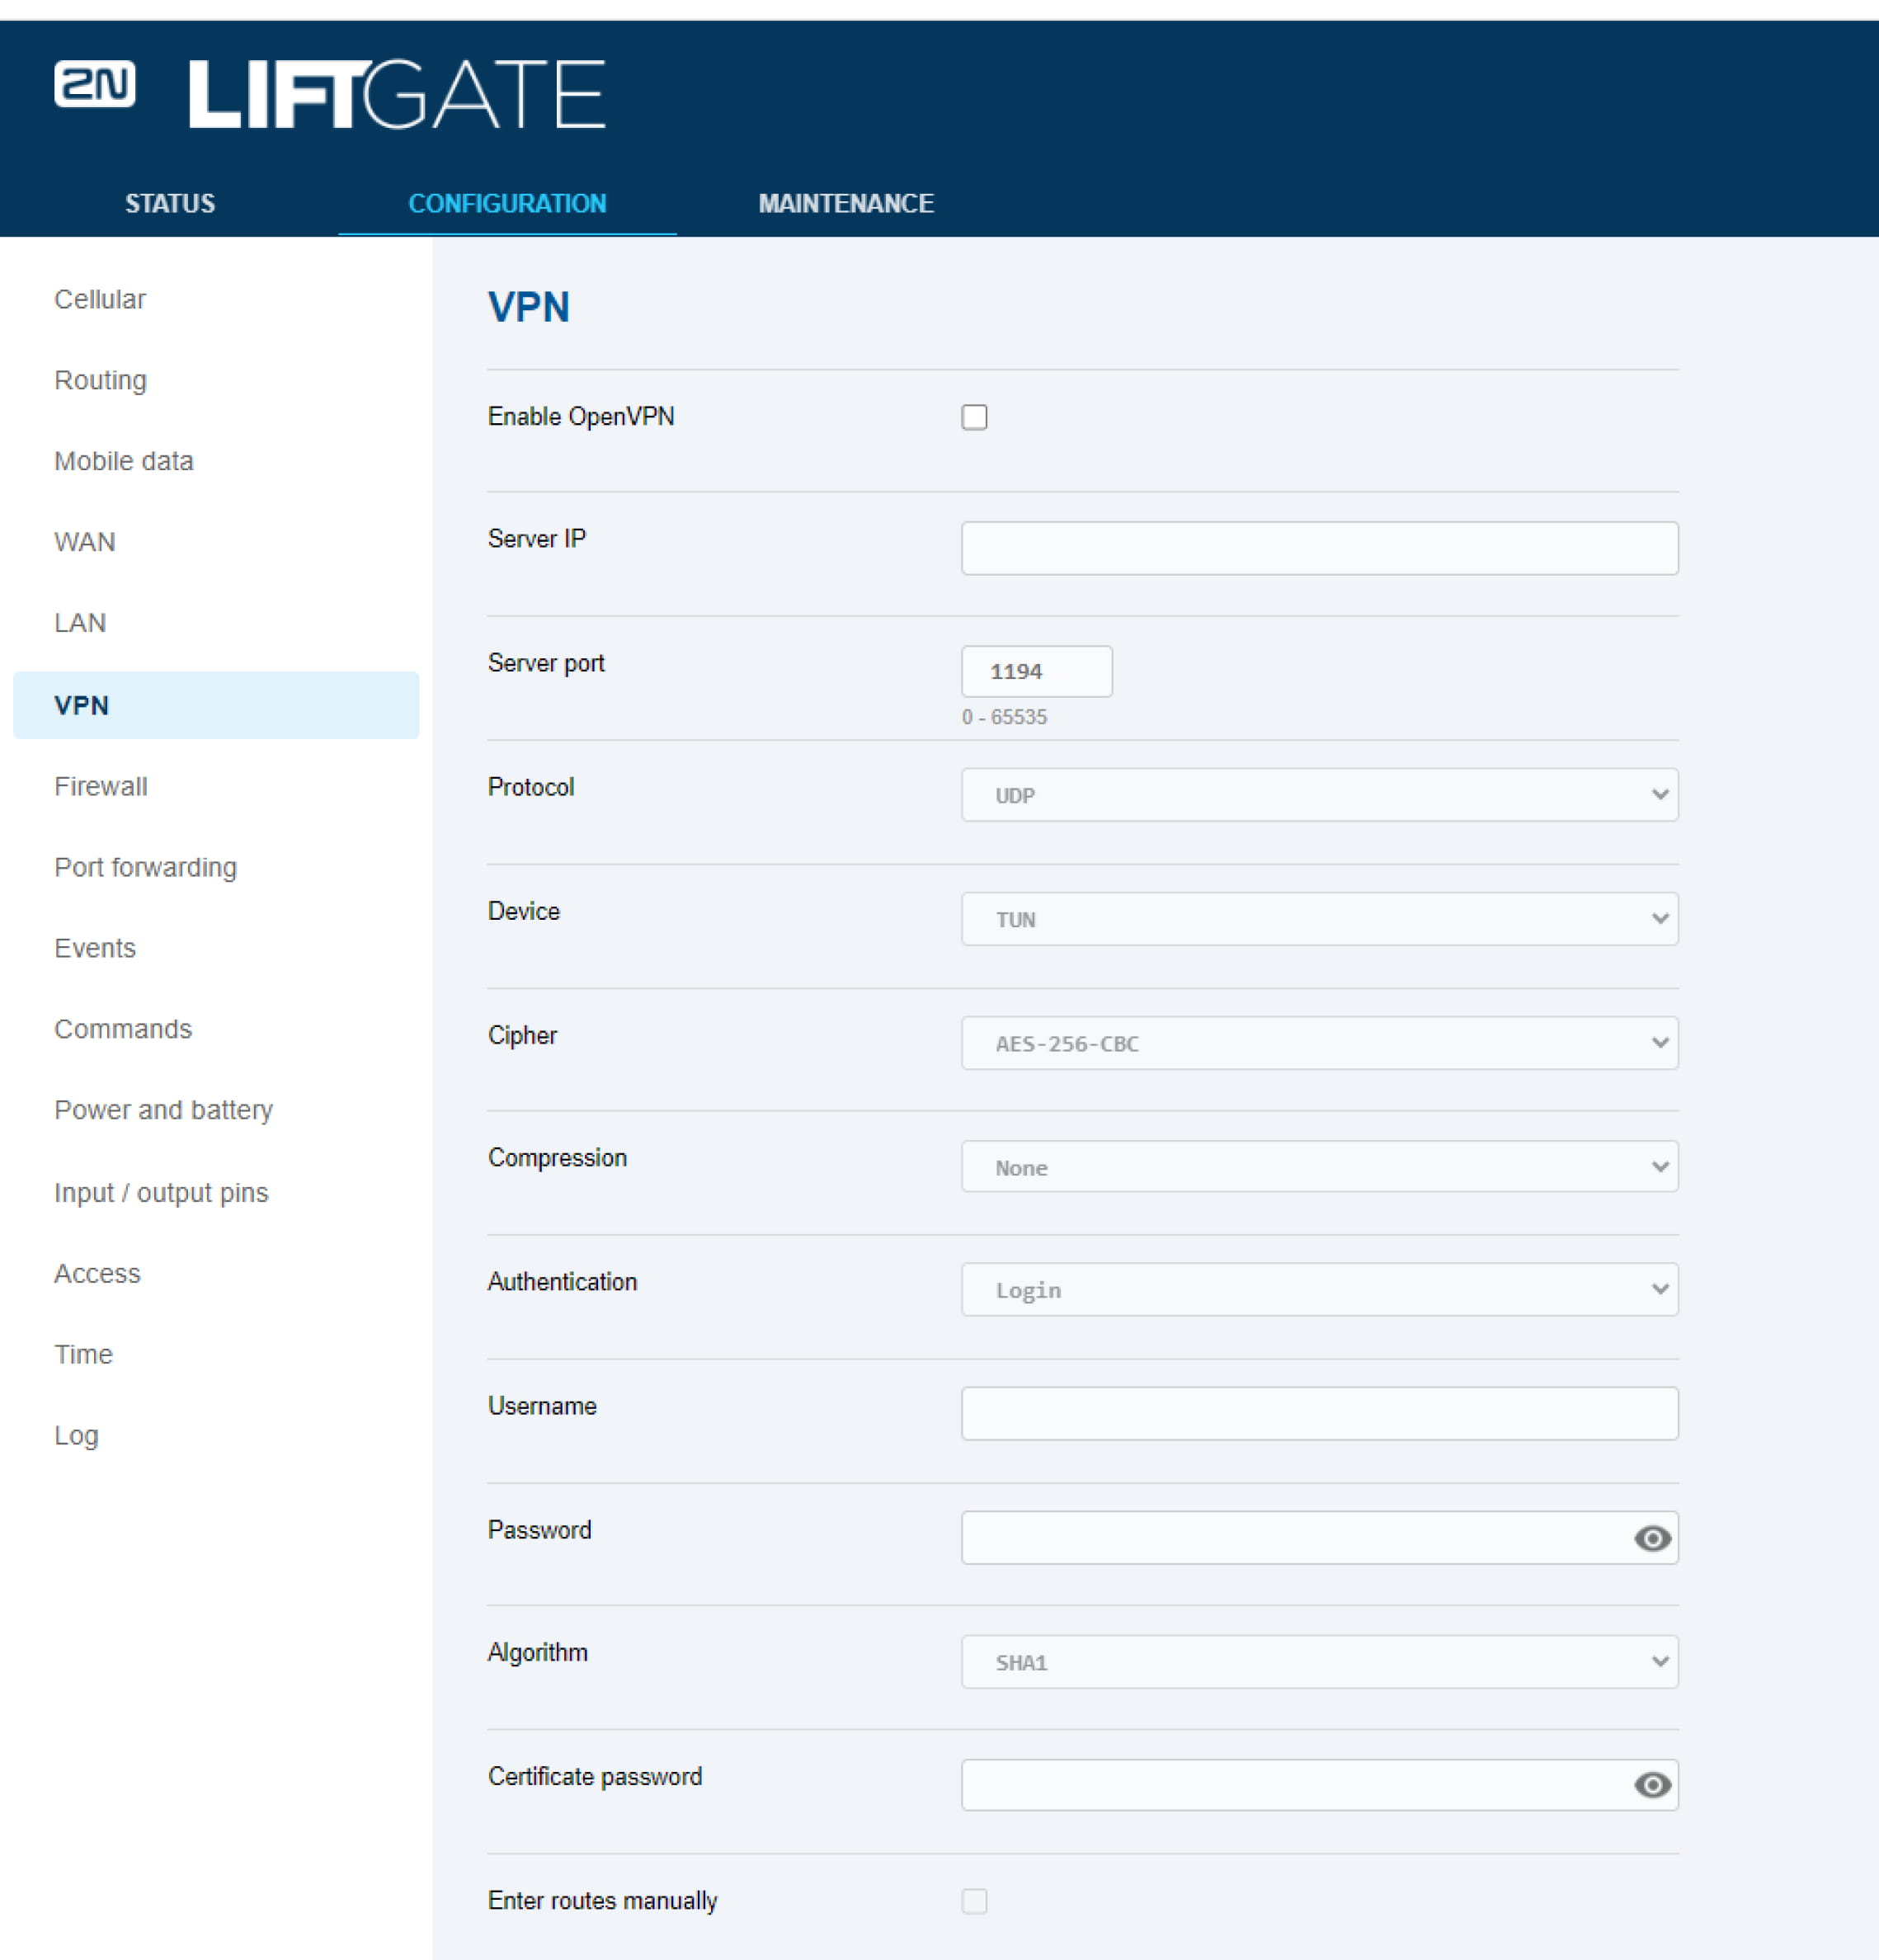Click the '0 - 65535' range hint
This screenshot has height=1960, width=1879.
point(1004,717)
